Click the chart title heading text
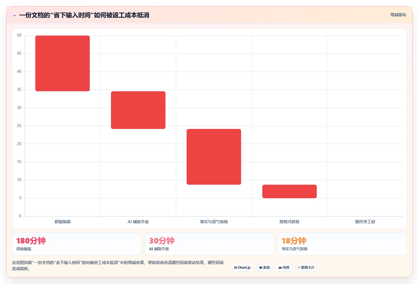 coord(84,15)
